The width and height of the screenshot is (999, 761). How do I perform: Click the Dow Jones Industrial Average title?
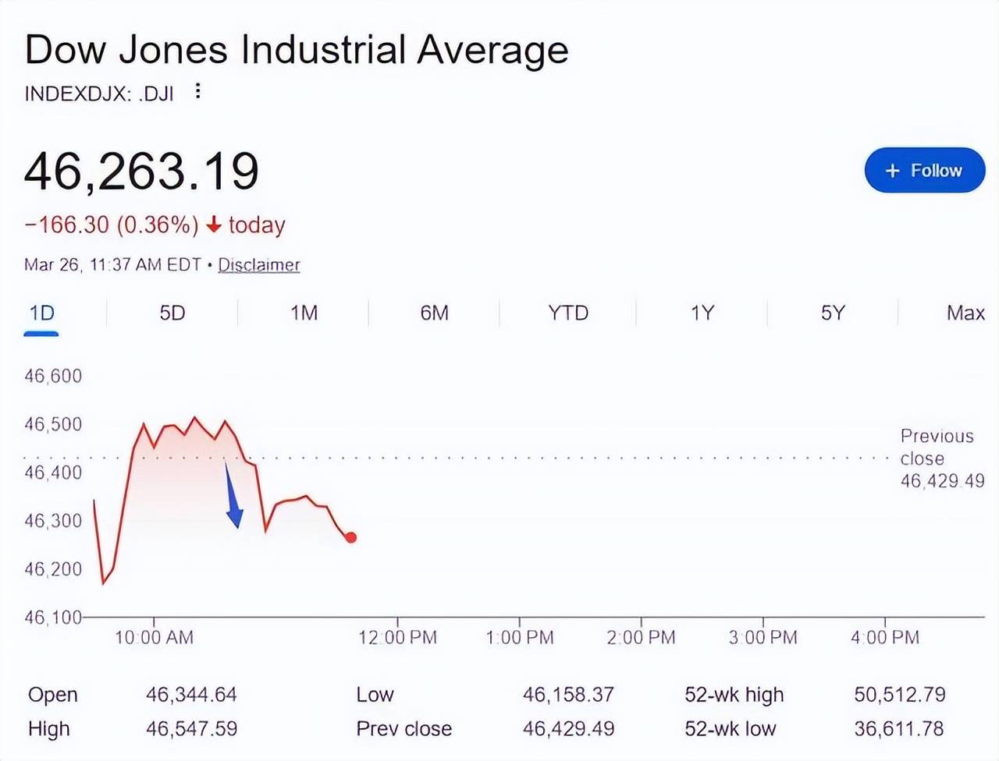[297, 50]
